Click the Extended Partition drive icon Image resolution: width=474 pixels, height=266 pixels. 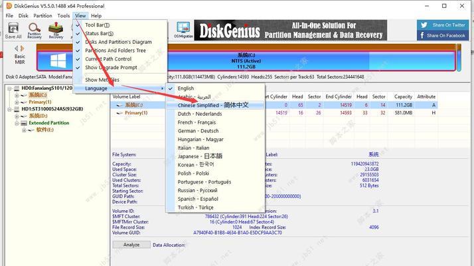(x=24, y=123)
